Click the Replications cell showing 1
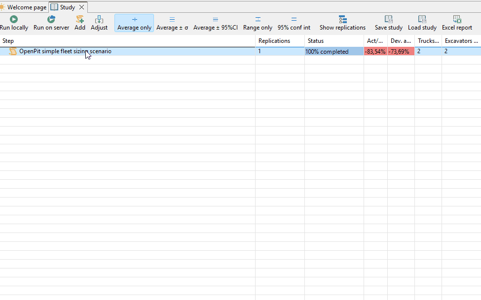This screenshot has width=481, height=300. coord(280,52)
